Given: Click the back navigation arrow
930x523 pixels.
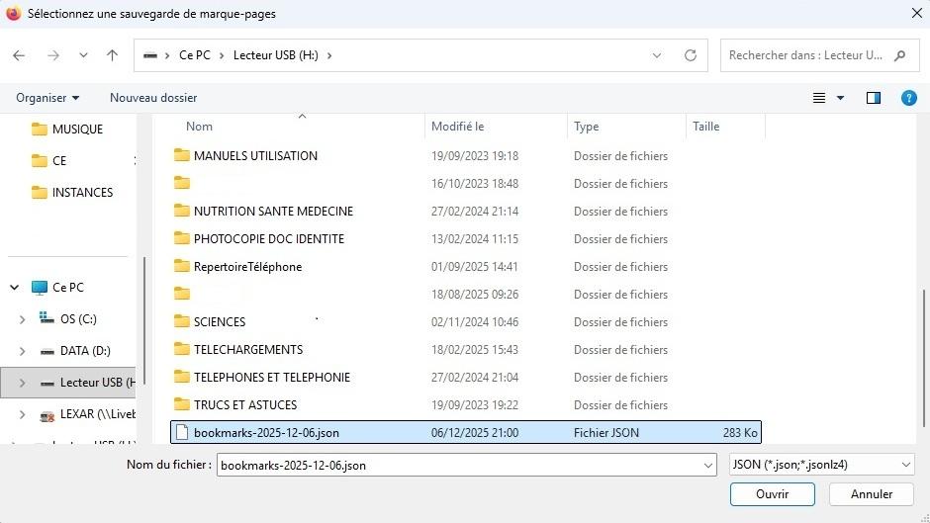Looking at the screenshot, I should pos(19,55).
